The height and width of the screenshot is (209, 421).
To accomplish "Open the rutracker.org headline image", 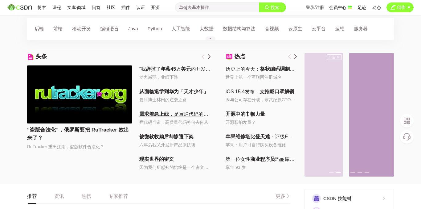I will 80,94.
